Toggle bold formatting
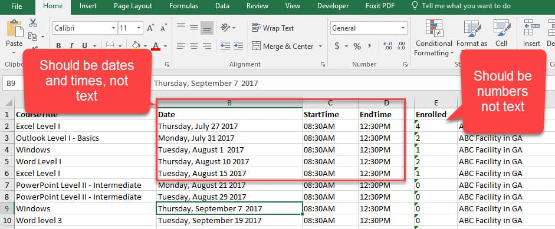 (58, 46)
